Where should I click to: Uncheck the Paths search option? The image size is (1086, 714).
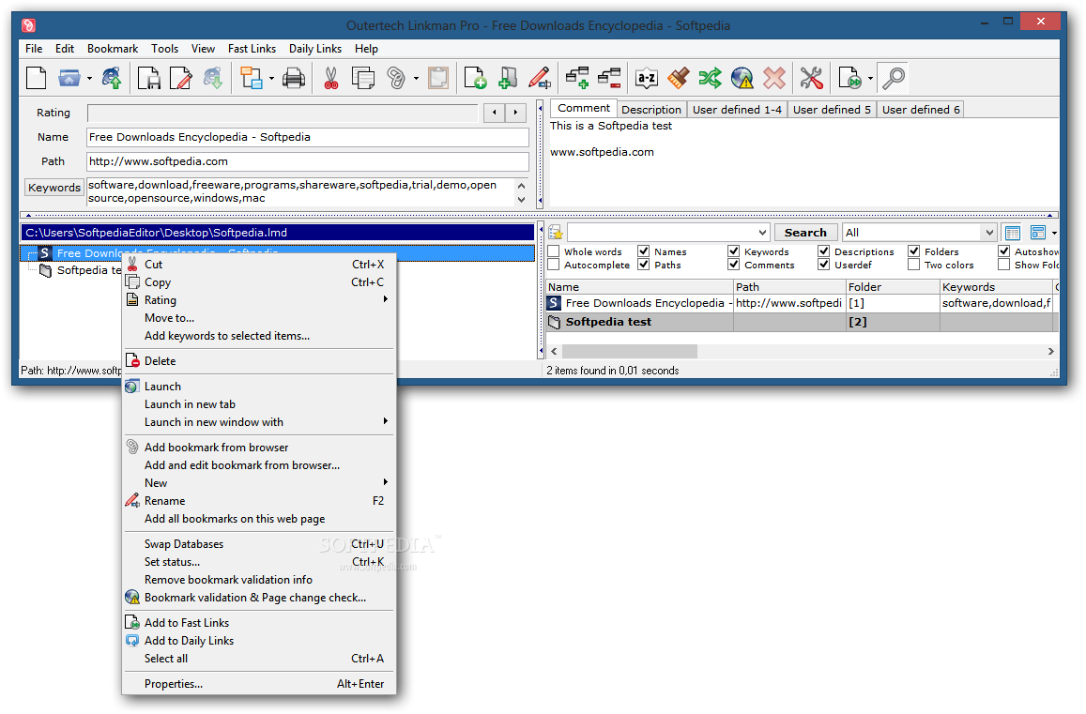pyautogui.click(x=643, y=265)
